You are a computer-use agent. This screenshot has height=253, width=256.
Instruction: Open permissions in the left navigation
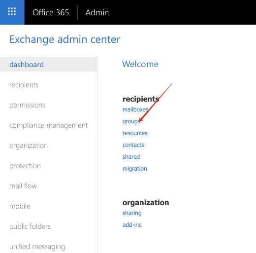(27, 105)
